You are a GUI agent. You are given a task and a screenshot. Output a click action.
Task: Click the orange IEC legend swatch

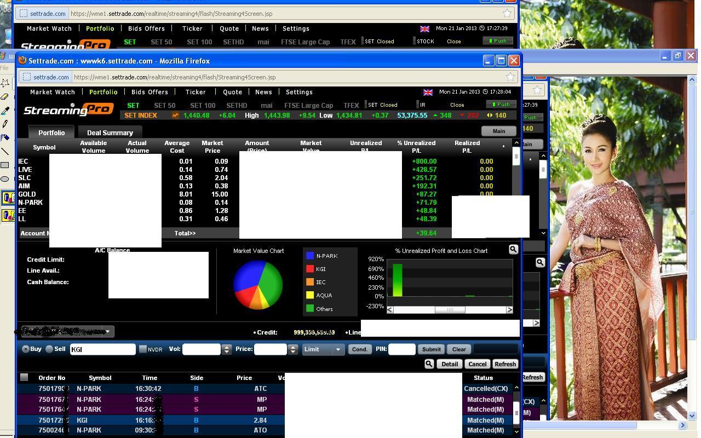point(310,282)
